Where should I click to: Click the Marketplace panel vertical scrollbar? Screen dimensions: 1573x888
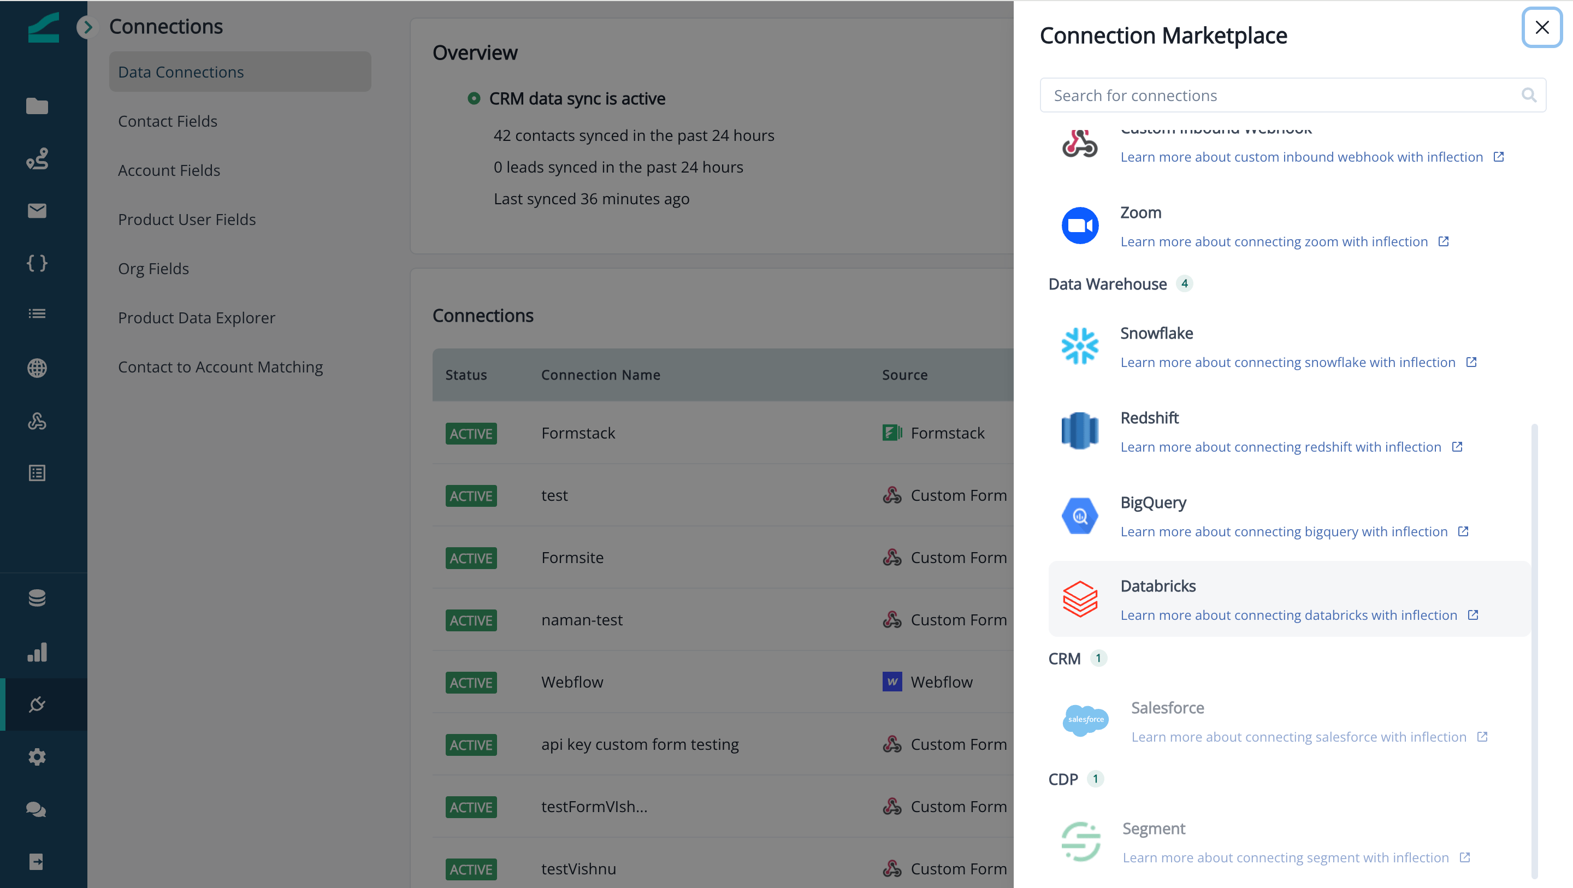[x=1535, y=650]
